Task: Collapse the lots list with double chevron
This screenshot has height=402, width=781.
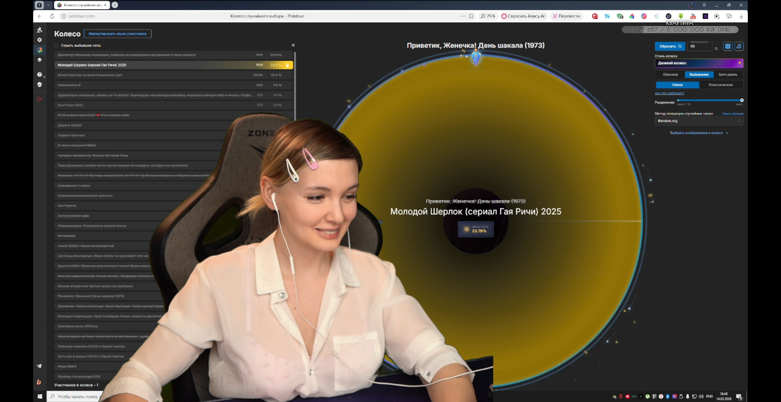Action: point(293,45)
